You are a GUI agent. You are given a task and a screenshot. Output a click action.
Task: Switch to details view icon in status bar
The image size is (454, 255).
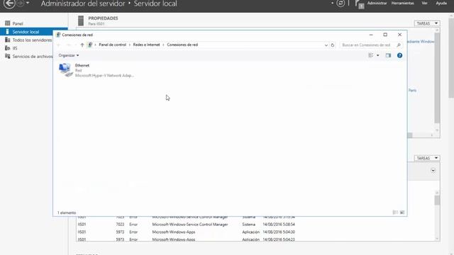point(395,212)
